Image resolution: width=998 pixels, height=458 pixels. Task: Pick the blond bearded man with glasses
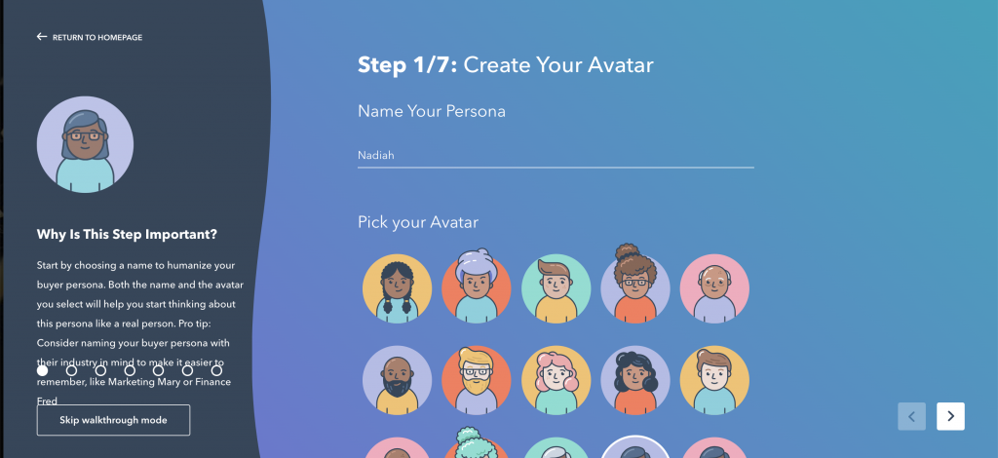coord(476,380)
